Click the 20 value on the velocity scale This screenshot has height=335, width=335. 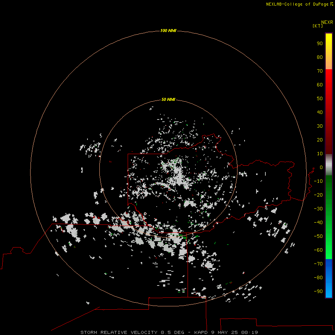point(320,140)
